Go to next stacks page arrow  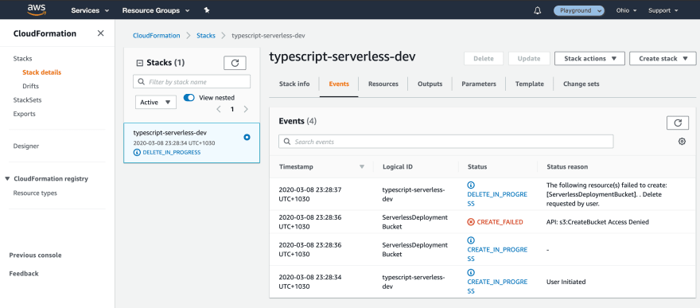(246, 109)
